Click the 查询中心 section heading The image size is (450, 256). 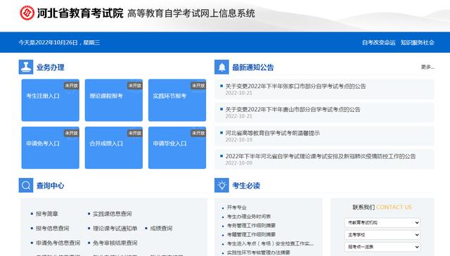50,186
